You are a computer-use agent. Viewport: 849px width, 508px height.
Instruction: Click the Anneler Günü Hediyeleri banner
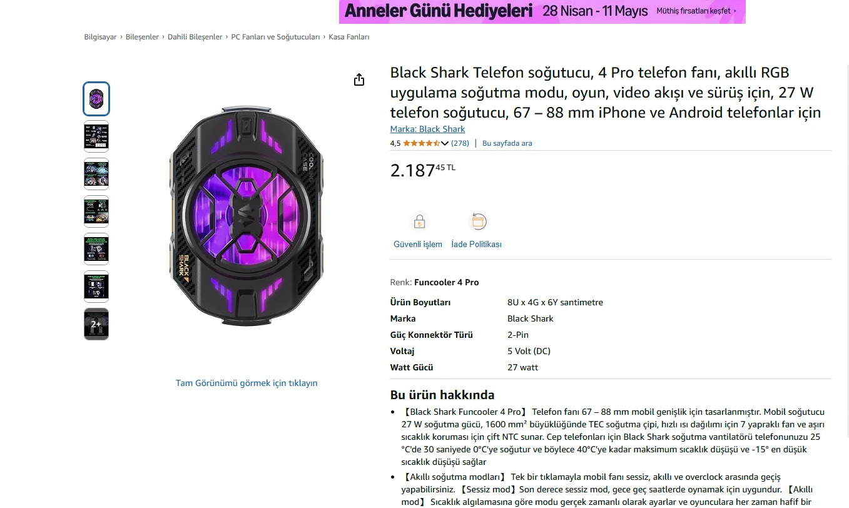click(x=542, y=11)
